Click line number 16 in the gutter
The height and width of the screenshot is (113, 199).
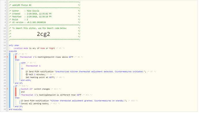click(x=5, y=45)
